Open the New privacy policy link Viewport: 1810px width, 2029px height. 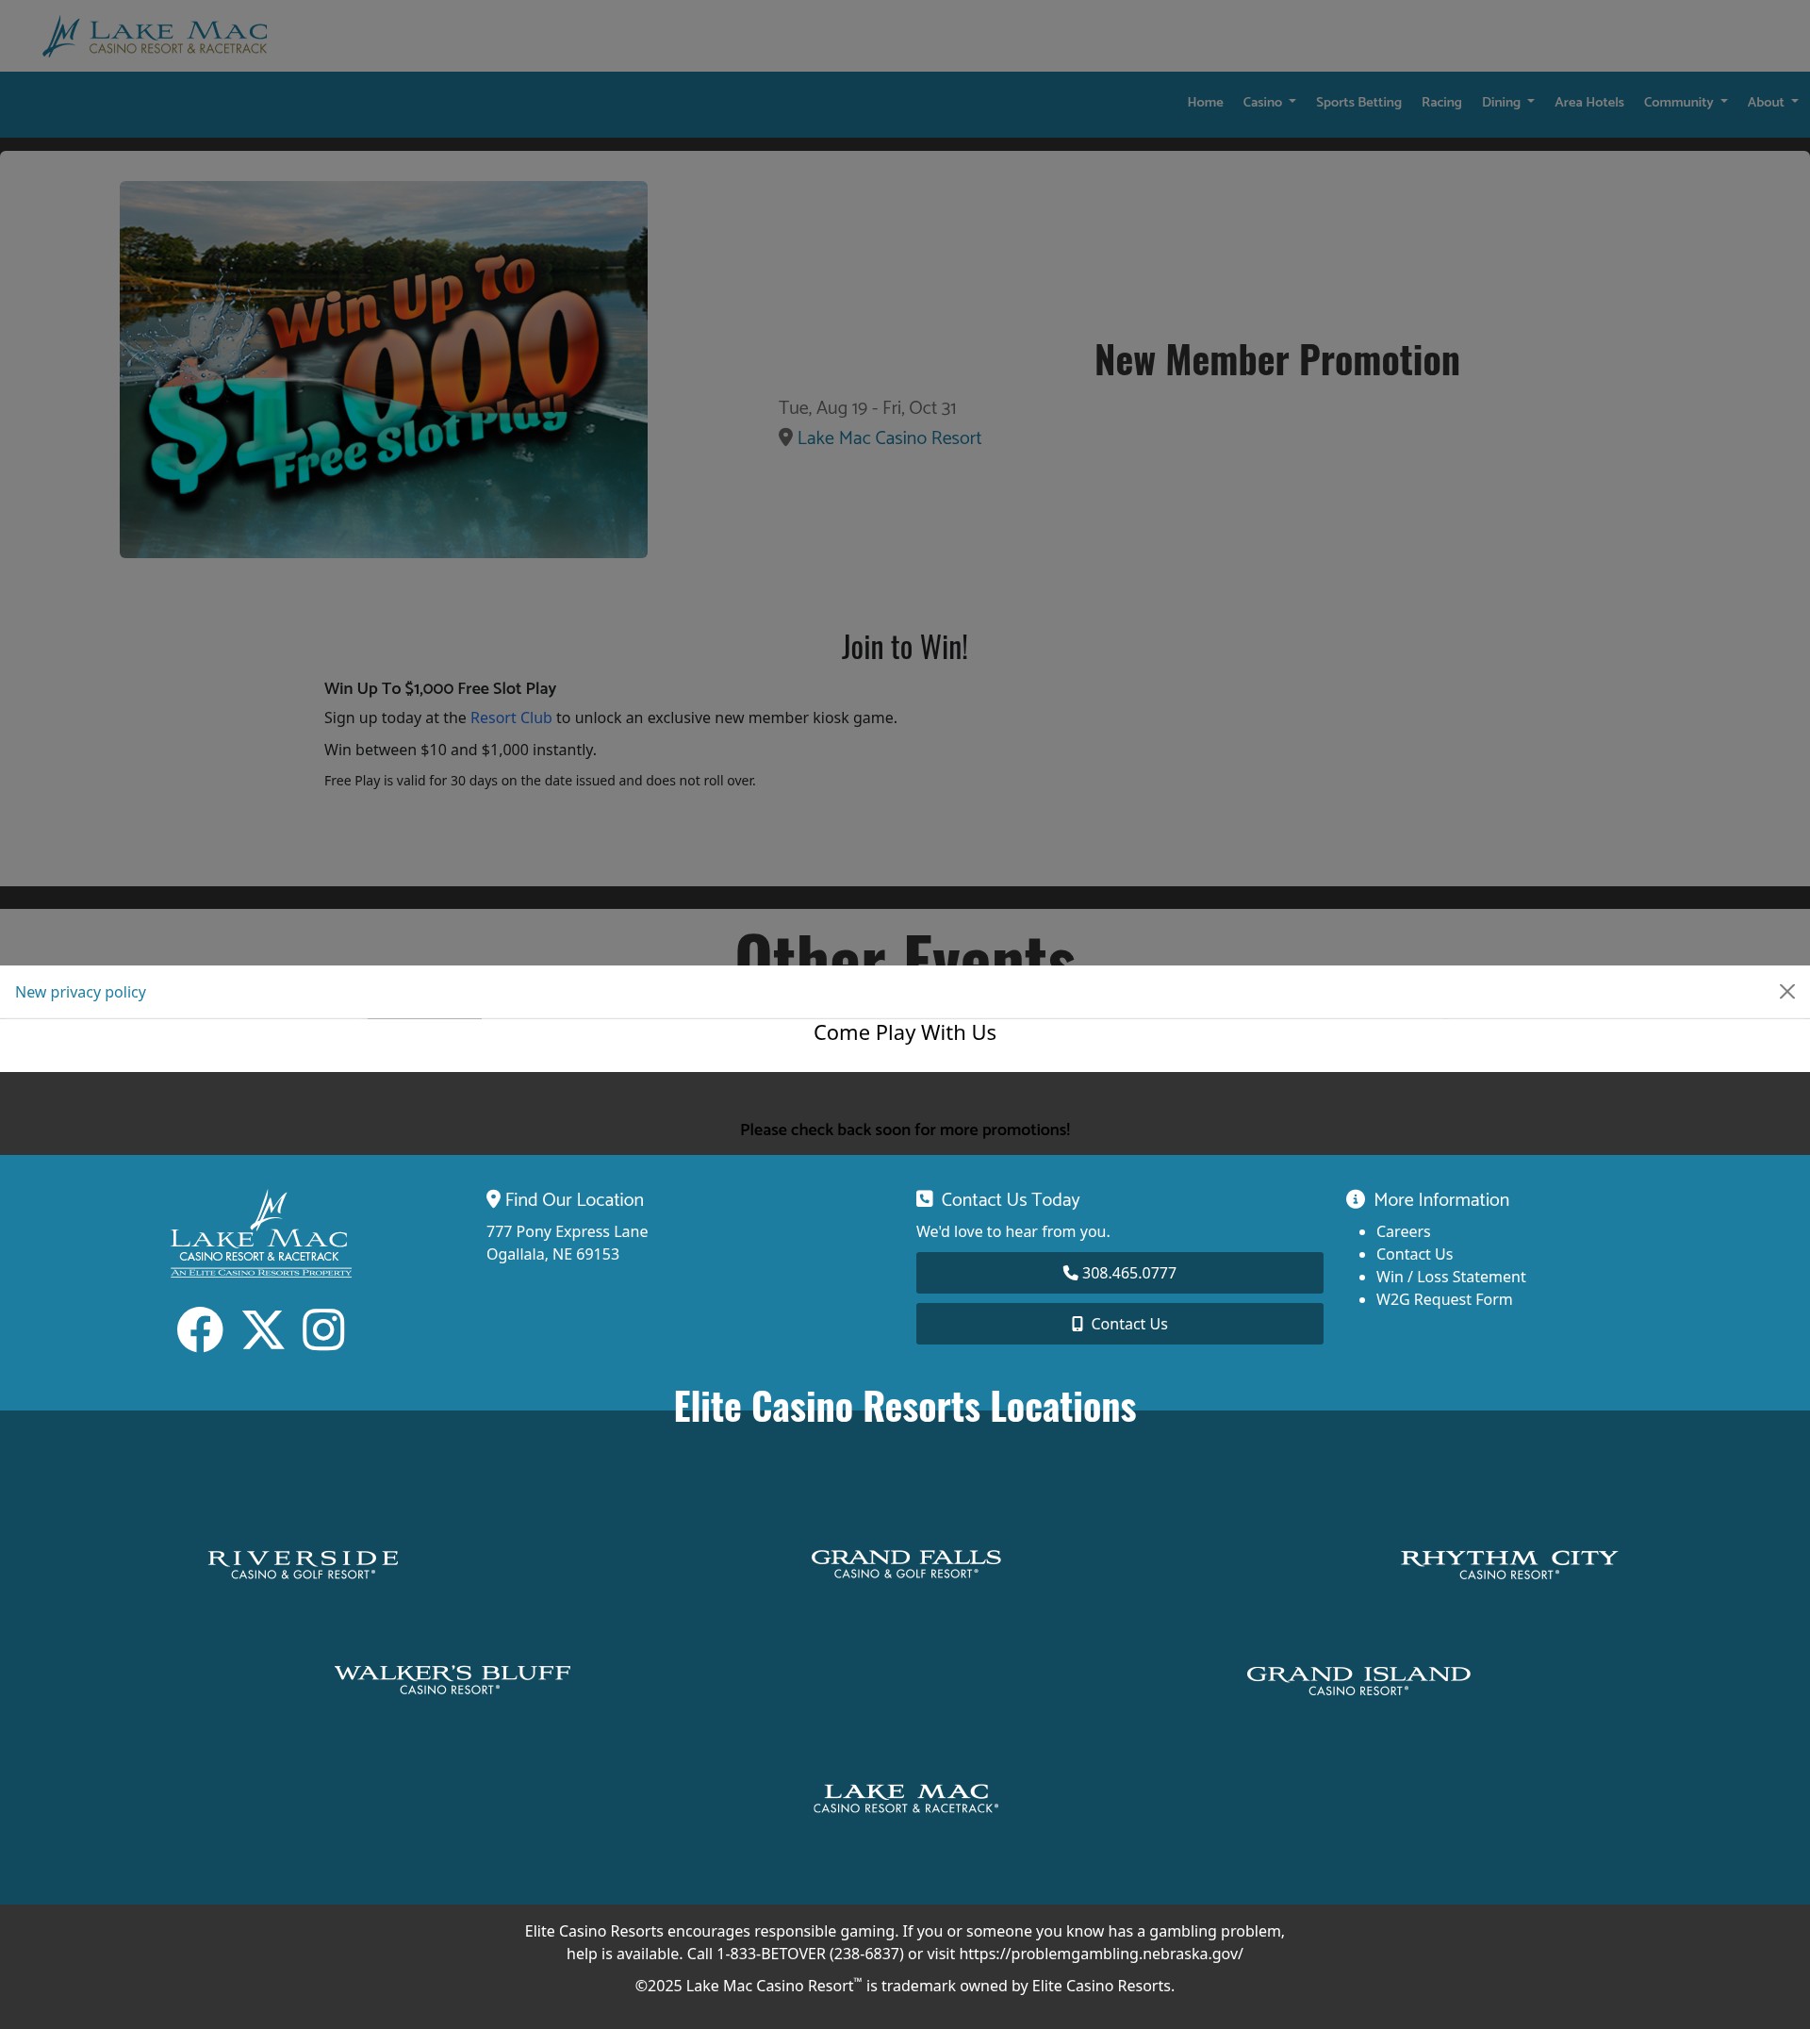[x=80, y=992]
